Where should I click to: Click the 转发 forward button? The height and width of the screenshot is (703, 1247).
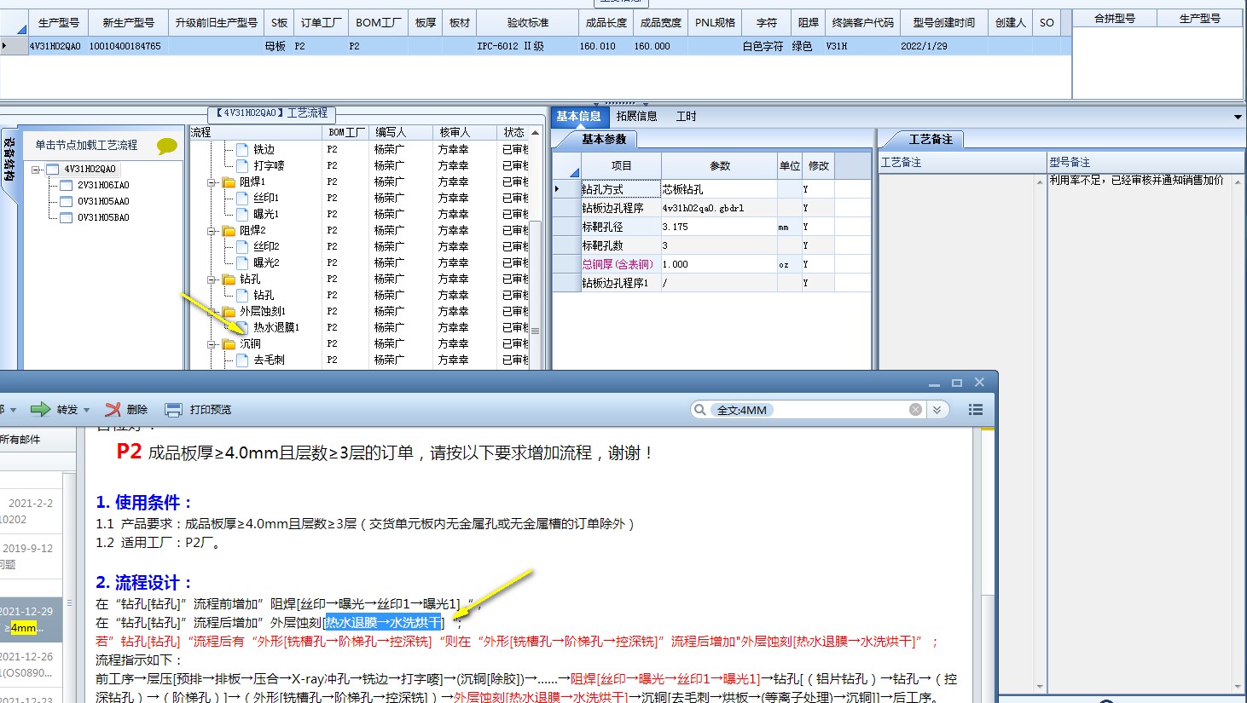point(60,410)
